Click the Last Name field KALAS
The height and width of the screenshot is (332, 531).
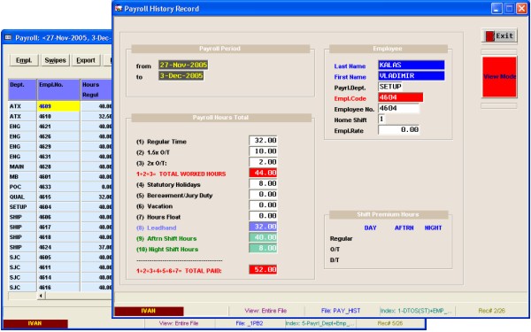(x=412, y=65)
